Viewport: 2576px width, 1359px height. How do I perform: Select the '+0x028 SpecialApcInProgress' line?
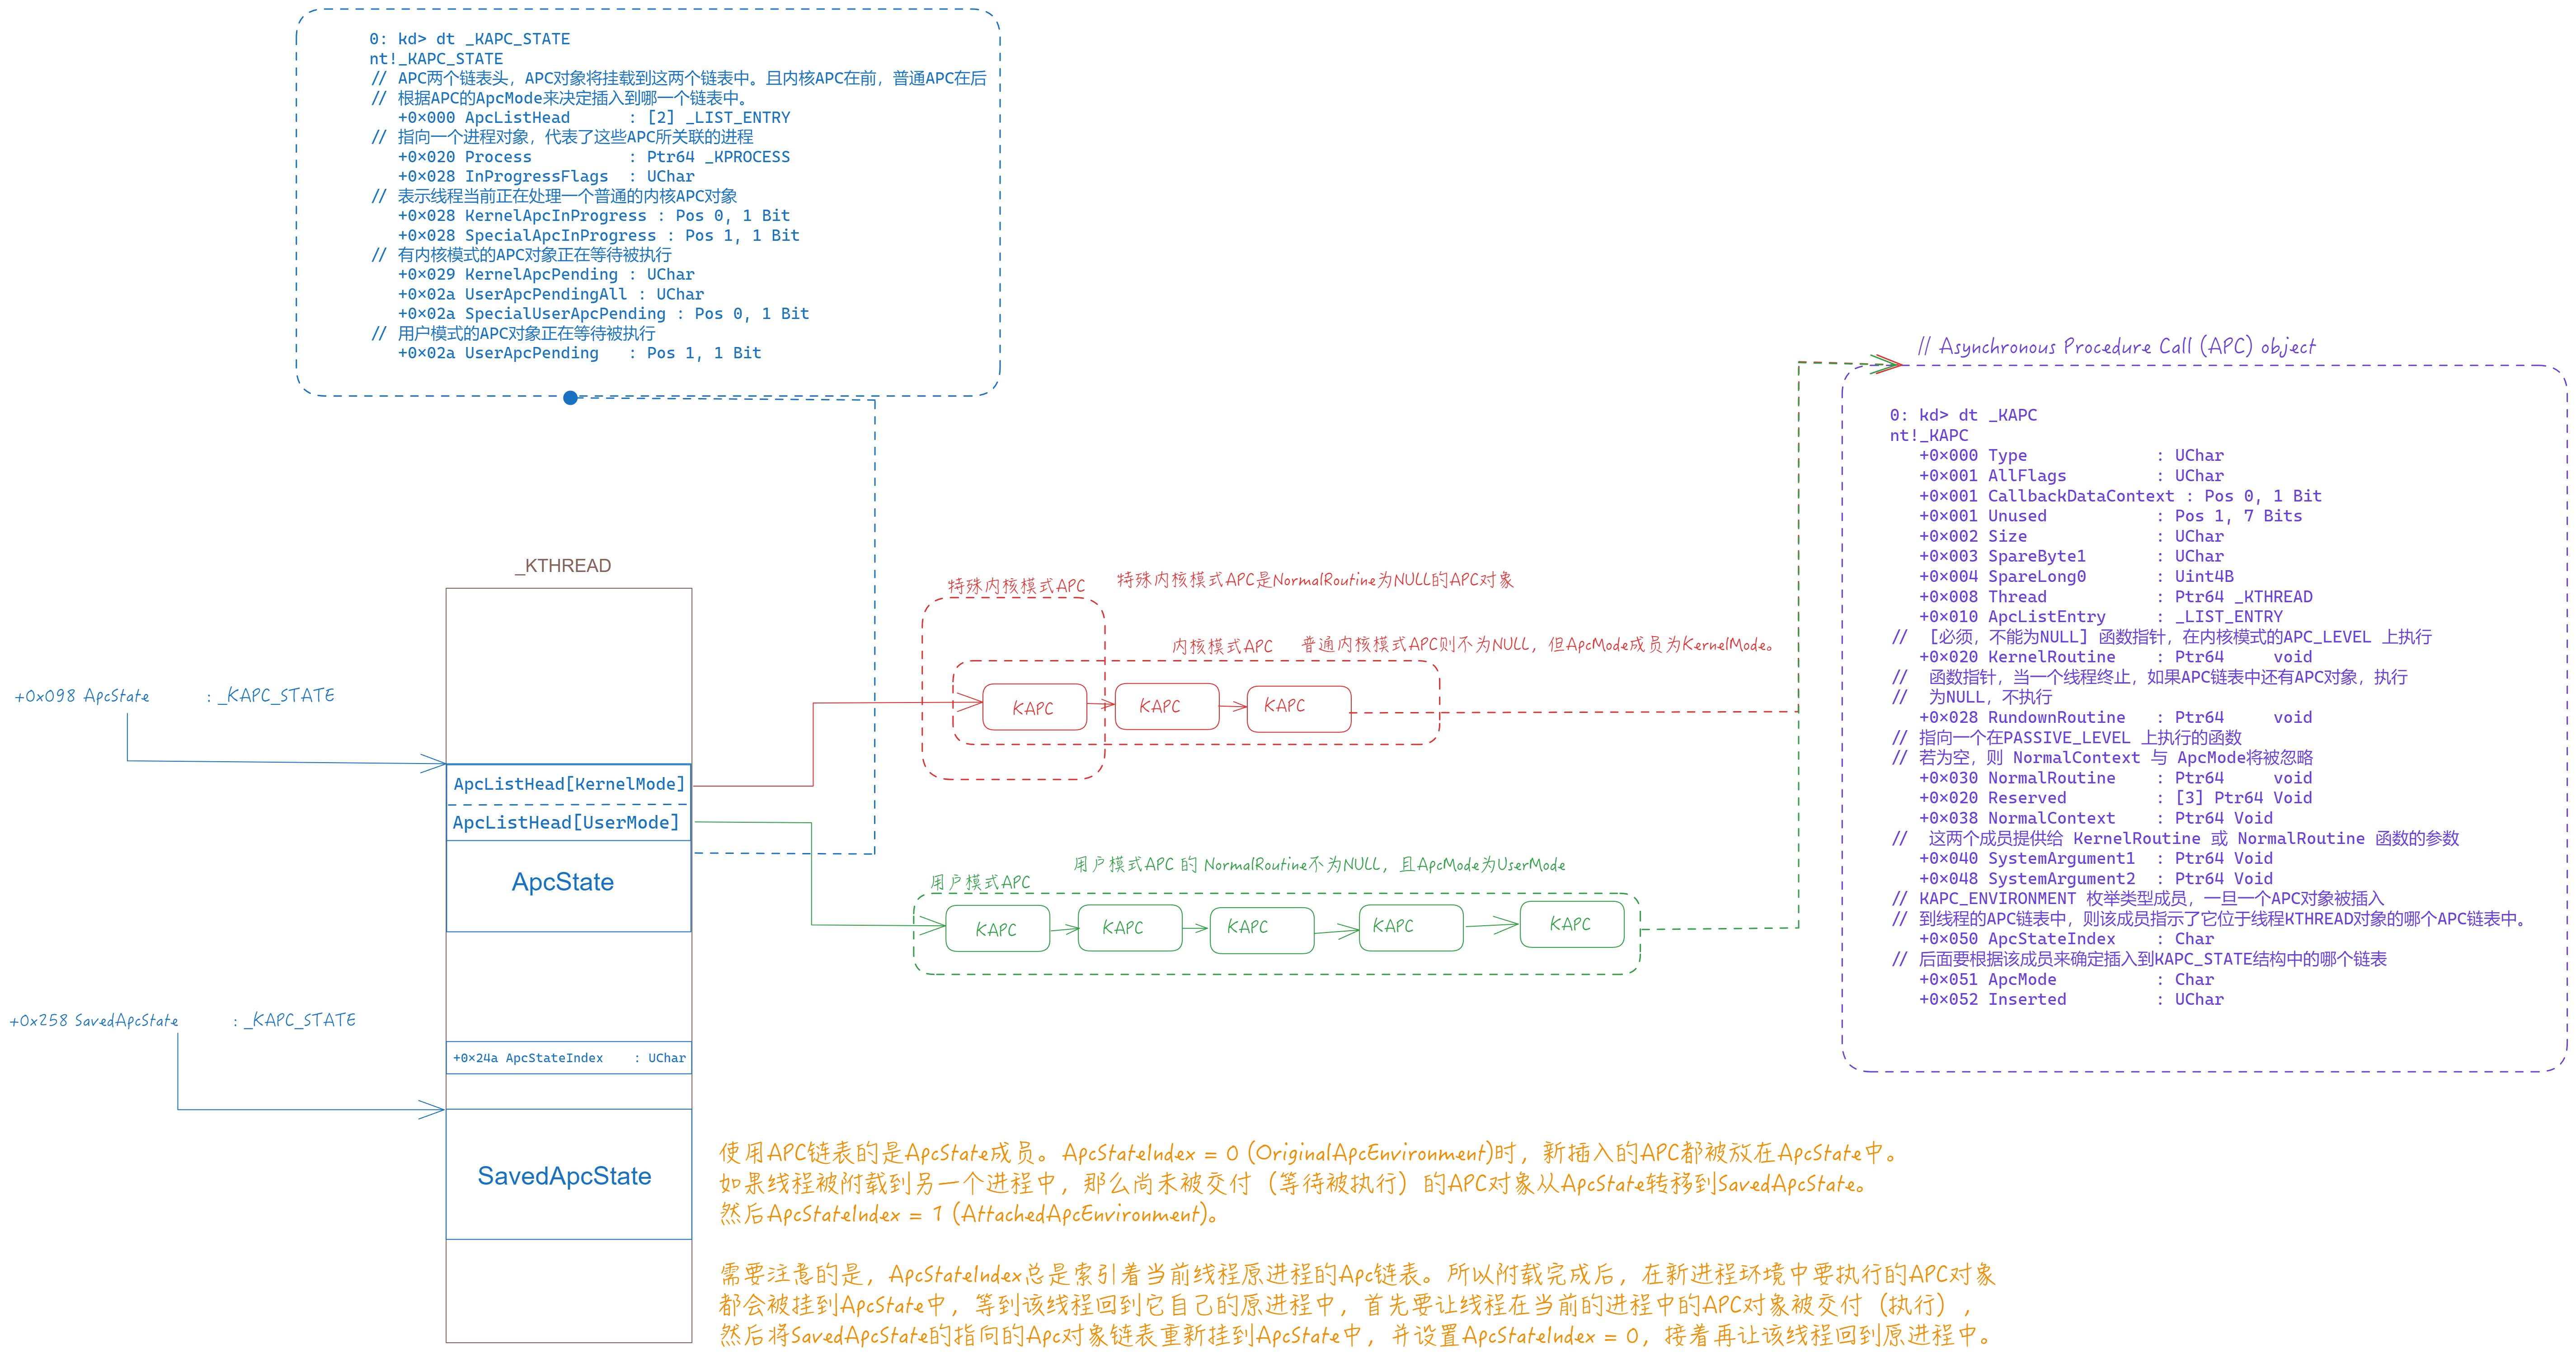click(598, 236)
